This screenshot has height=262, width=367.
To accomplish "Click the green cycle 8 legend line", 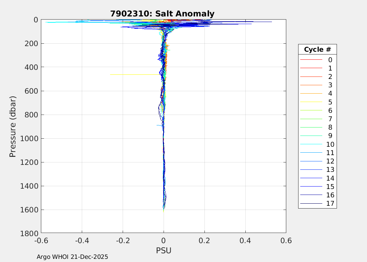I will (311, 127).
